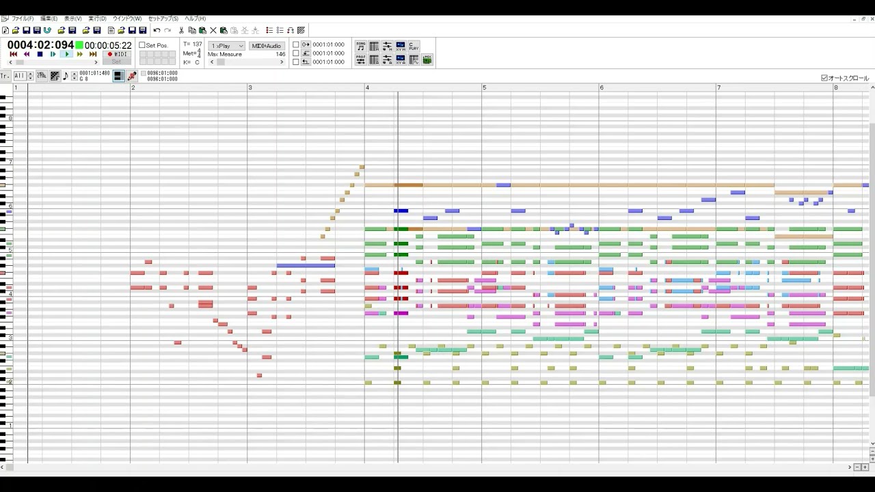Open the 1 xPlay speed dropdown

pyautogui.click(x=227, y=46)
